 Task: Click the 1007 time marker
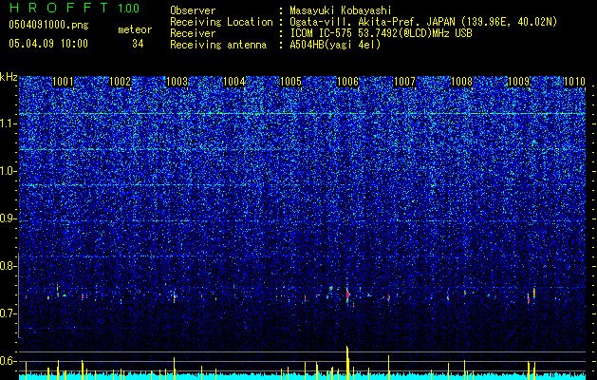click(404, 82)
